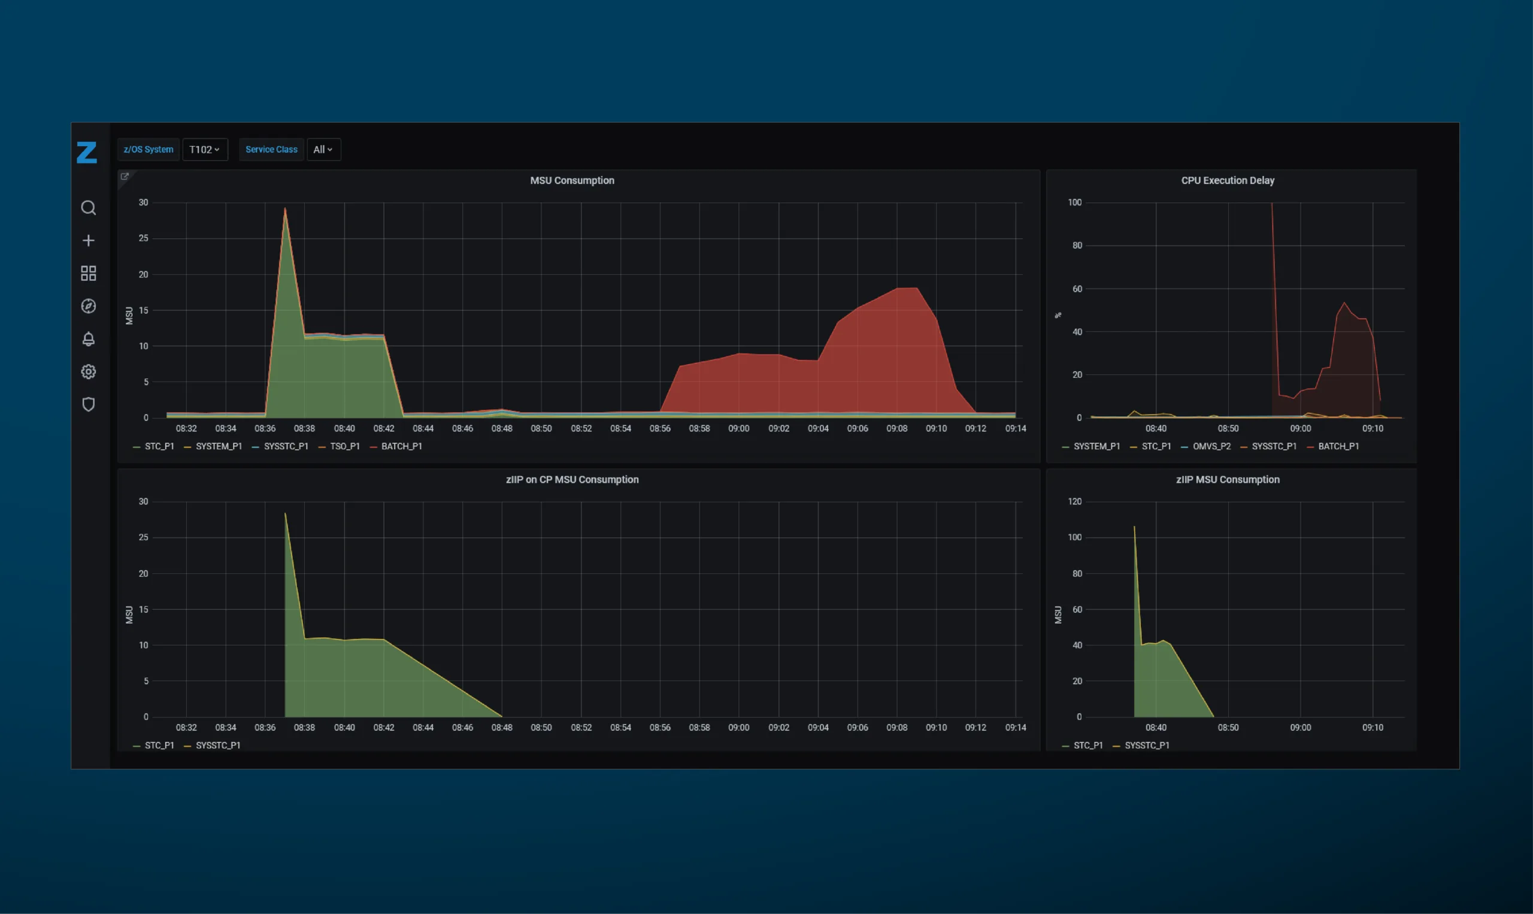This screenshot has width=1533, height=914.
Task: Open the configuration gear icon
Action: pyautogui.click(x=89, y=371)
